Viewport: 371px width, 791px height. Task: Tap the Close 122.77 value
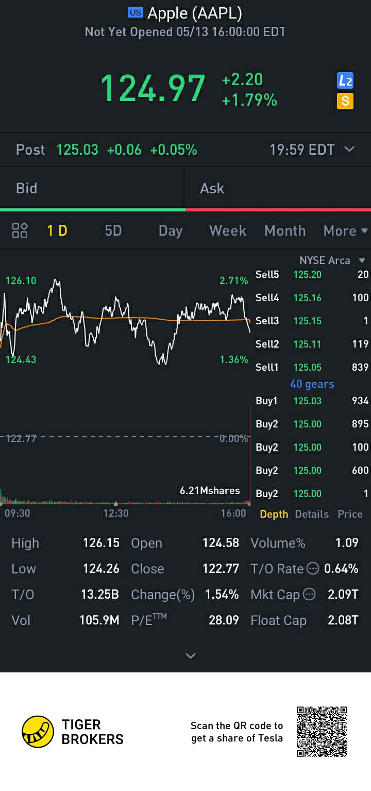[x=221, y=569]
